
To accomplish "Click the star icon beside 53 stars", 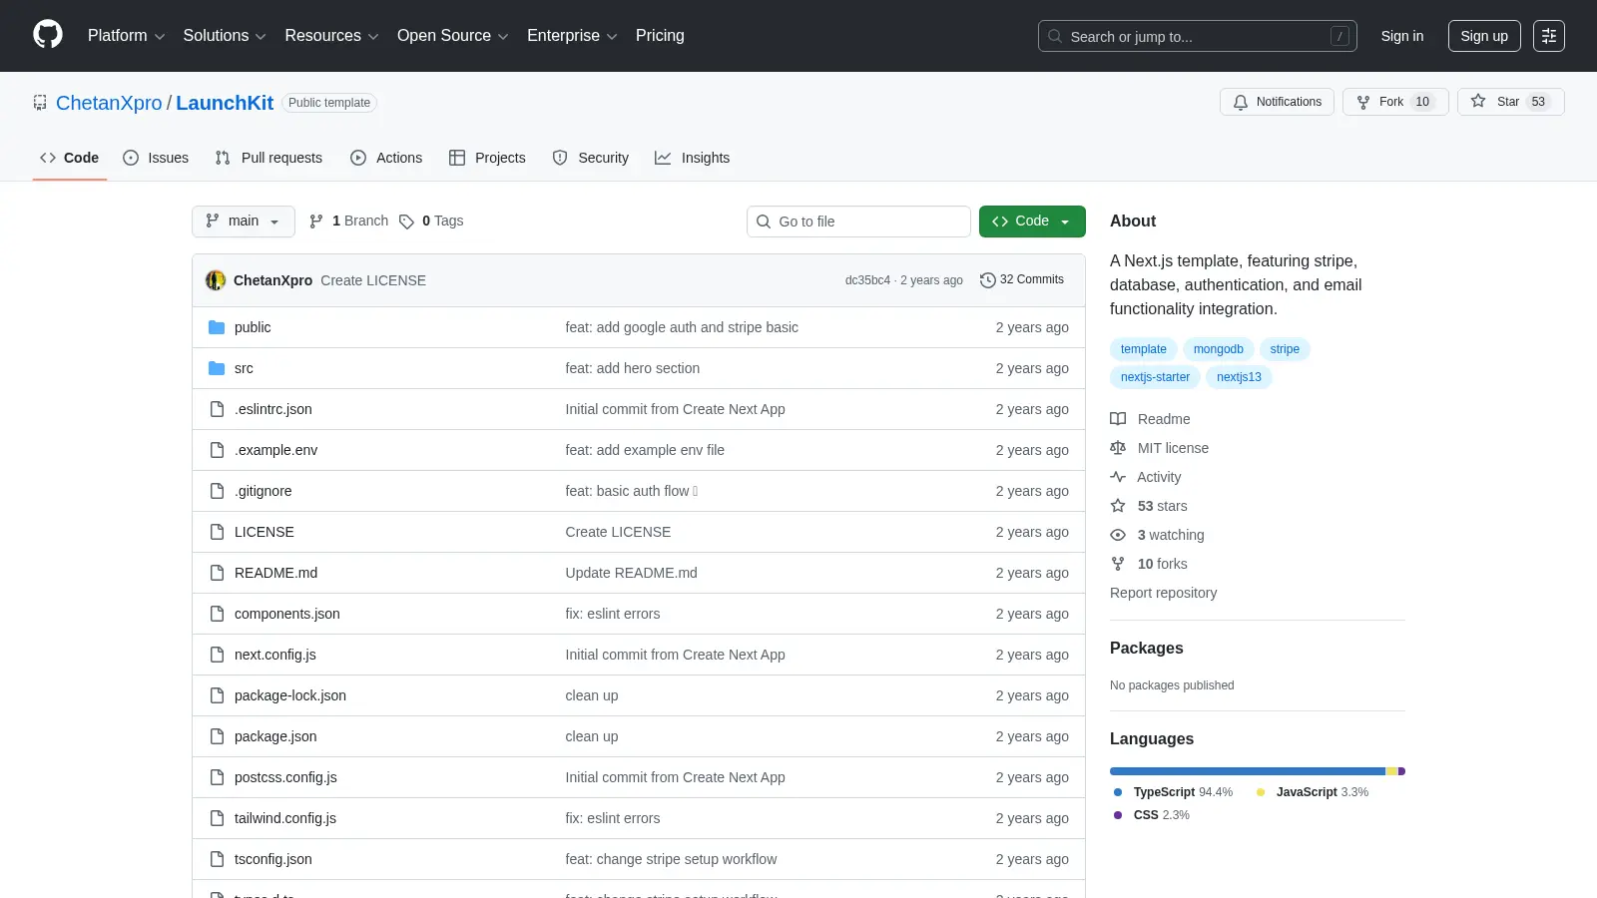I will point(1118,506).
